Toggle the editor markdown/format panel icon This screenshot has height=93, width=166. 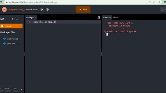[99, 18]
